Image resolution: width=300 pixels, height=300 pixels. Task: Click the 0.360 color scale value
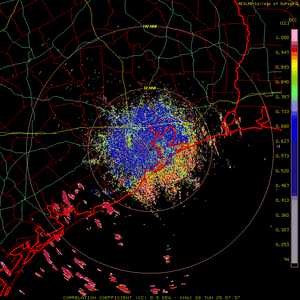(x=282, y=215)
